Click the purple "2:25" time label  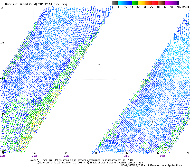[x=3, y=156]
